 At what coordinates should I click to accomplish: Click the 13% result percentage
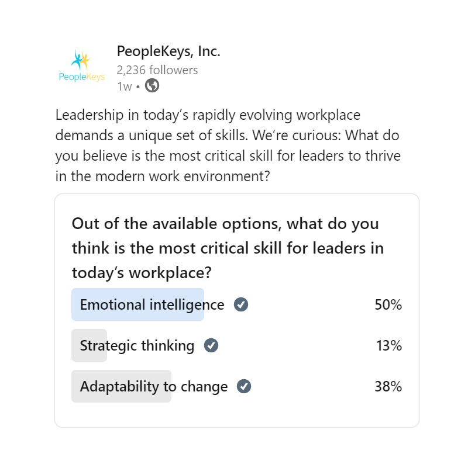click(x=389, y=345)
